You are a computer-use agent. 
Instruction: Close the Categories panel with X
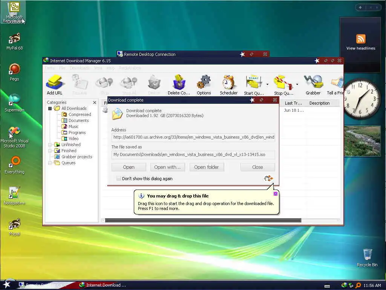pos(95,102)
